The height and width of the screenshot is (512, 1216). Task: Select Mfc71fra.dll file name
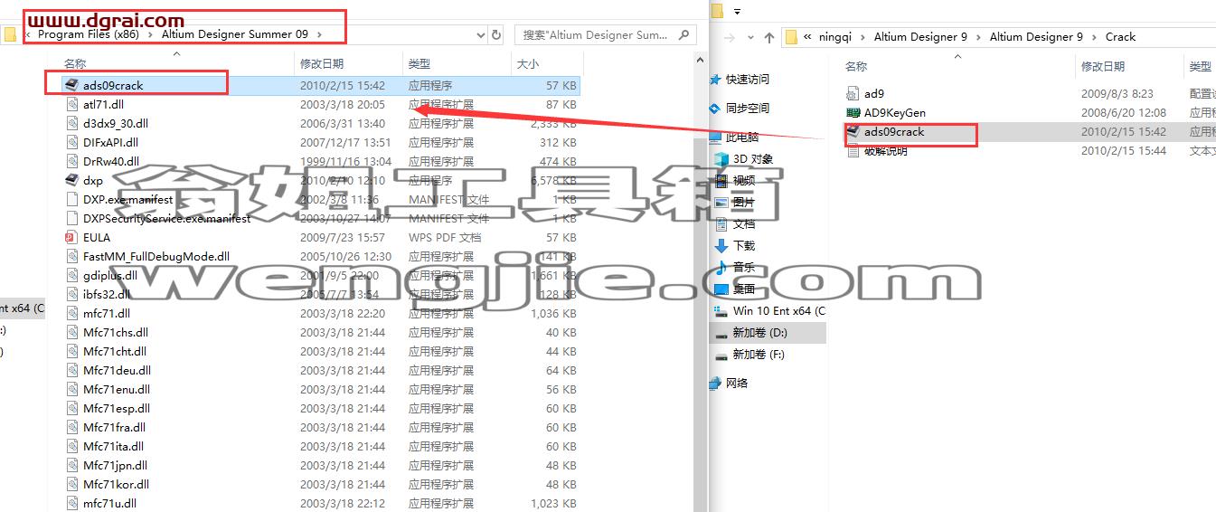point(115,427)
